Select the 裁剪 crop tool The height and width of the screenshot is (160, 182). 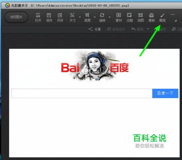[x=87, y=17]
